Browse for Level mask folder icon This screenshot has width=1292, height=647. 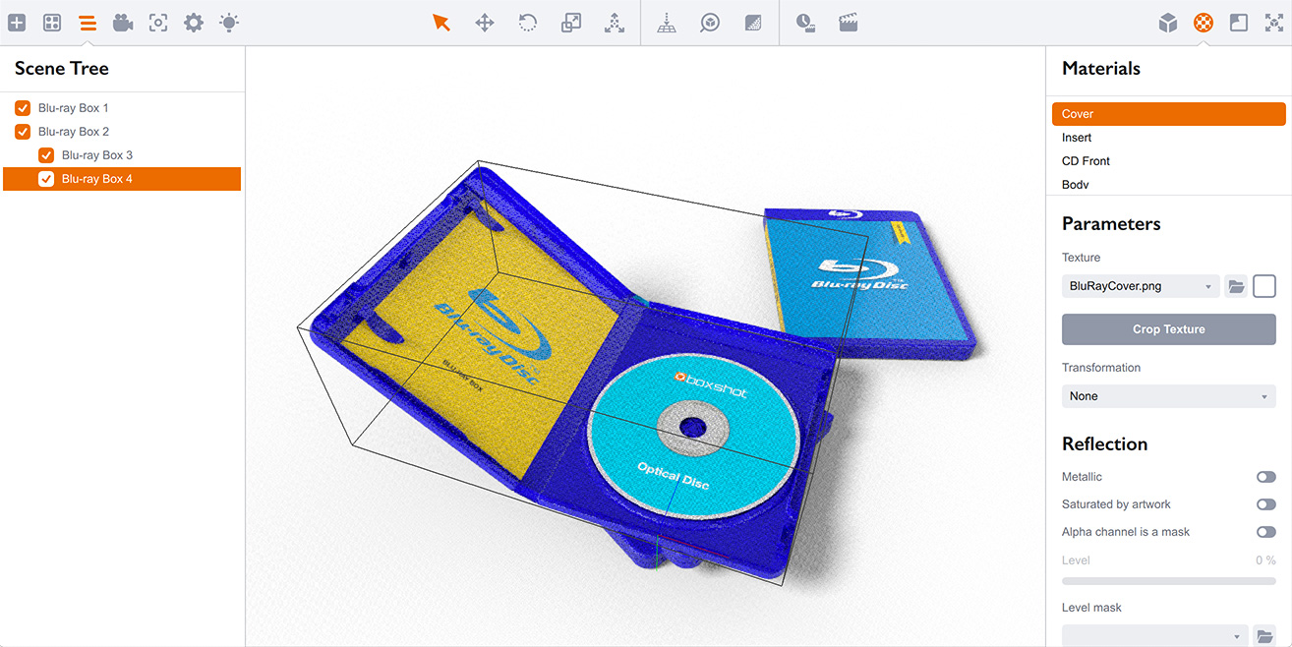[1264, 636]
